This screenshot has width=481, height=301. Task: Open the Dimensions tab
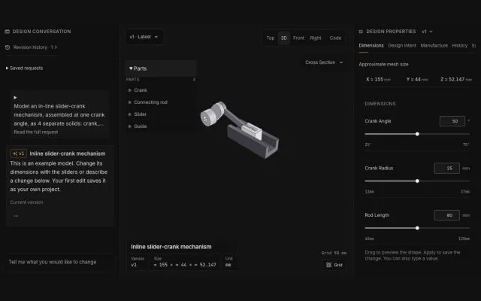371,45
